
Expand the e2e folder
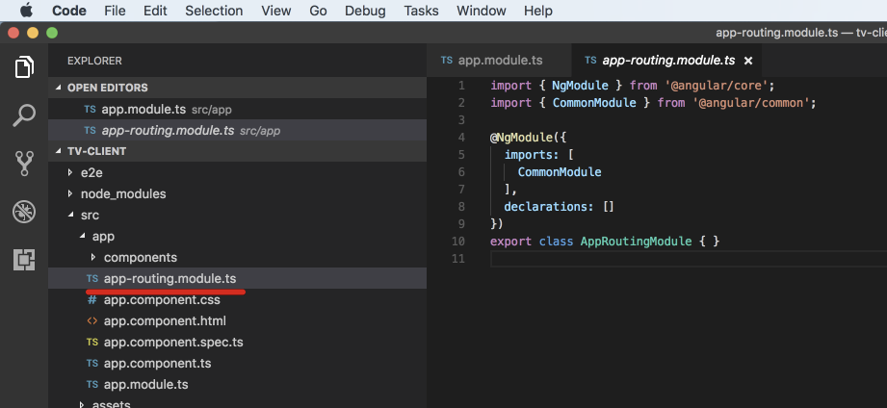point(91,173)
